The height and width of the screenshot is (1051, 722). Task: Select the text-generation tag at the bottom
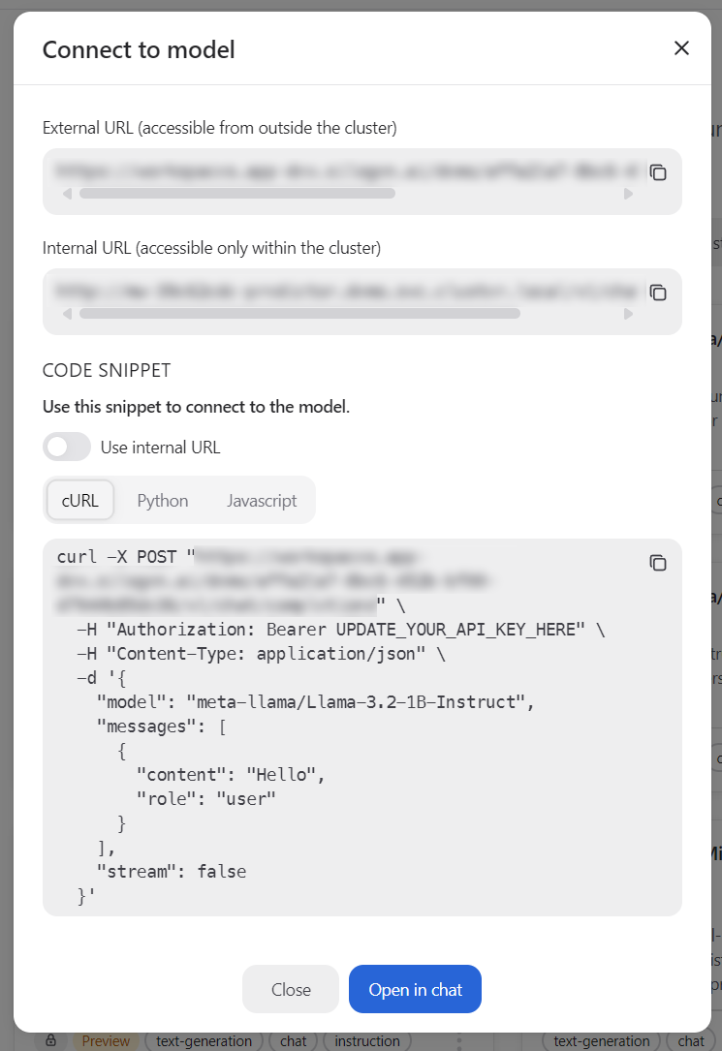click(x=204, y=1040)
